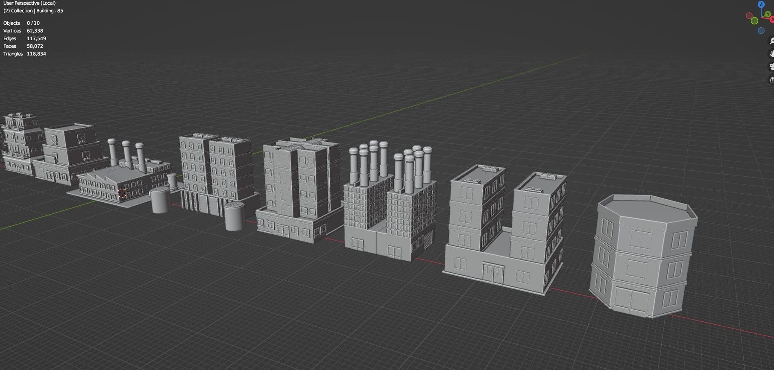Image resolution: width=774 pixels, height=370 pixels.
Task: Click the green Y axis gizmo handle
Action: click(768, 14)
